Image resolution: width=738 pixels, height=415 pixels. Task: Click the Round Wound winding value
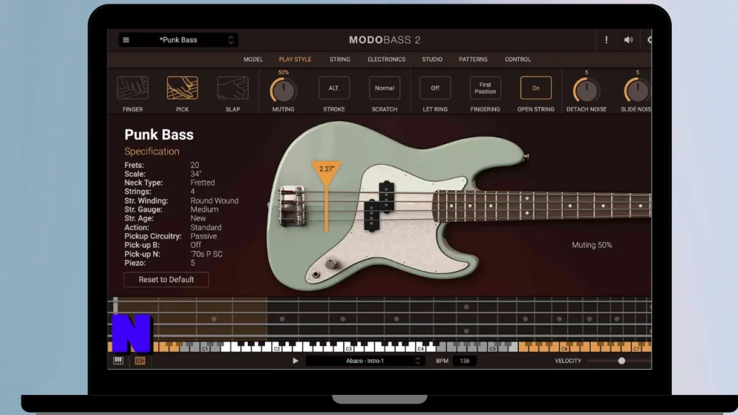214,200
